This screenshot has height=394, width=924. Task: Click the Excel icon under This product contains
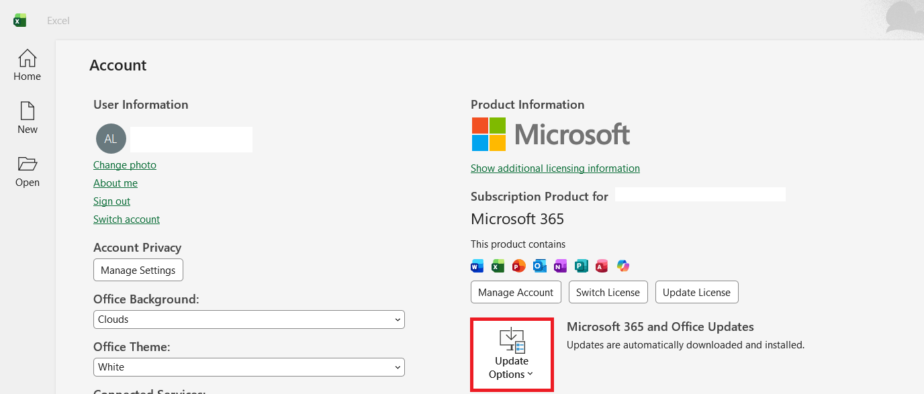click(x=498, y=266)
